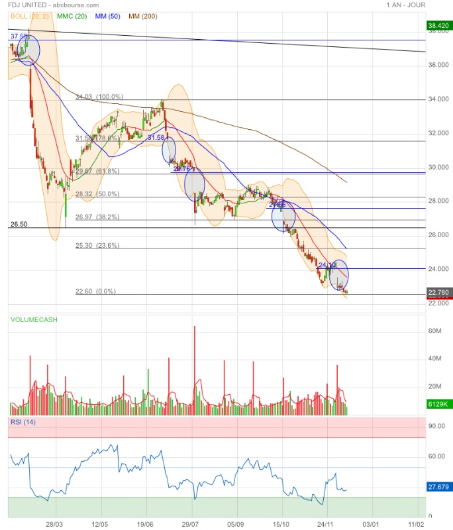Click the 24/11 date axis label

tap(326, 524)
